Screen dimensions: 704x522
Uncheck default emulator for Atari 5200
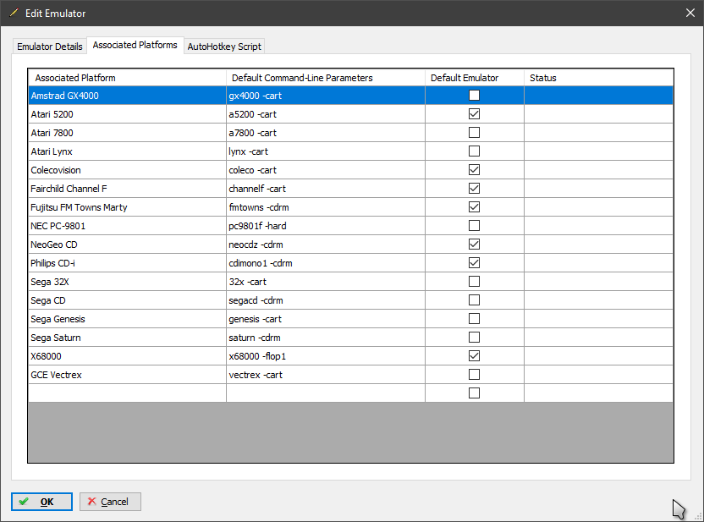pyautogui.click(x=474, y=114)
